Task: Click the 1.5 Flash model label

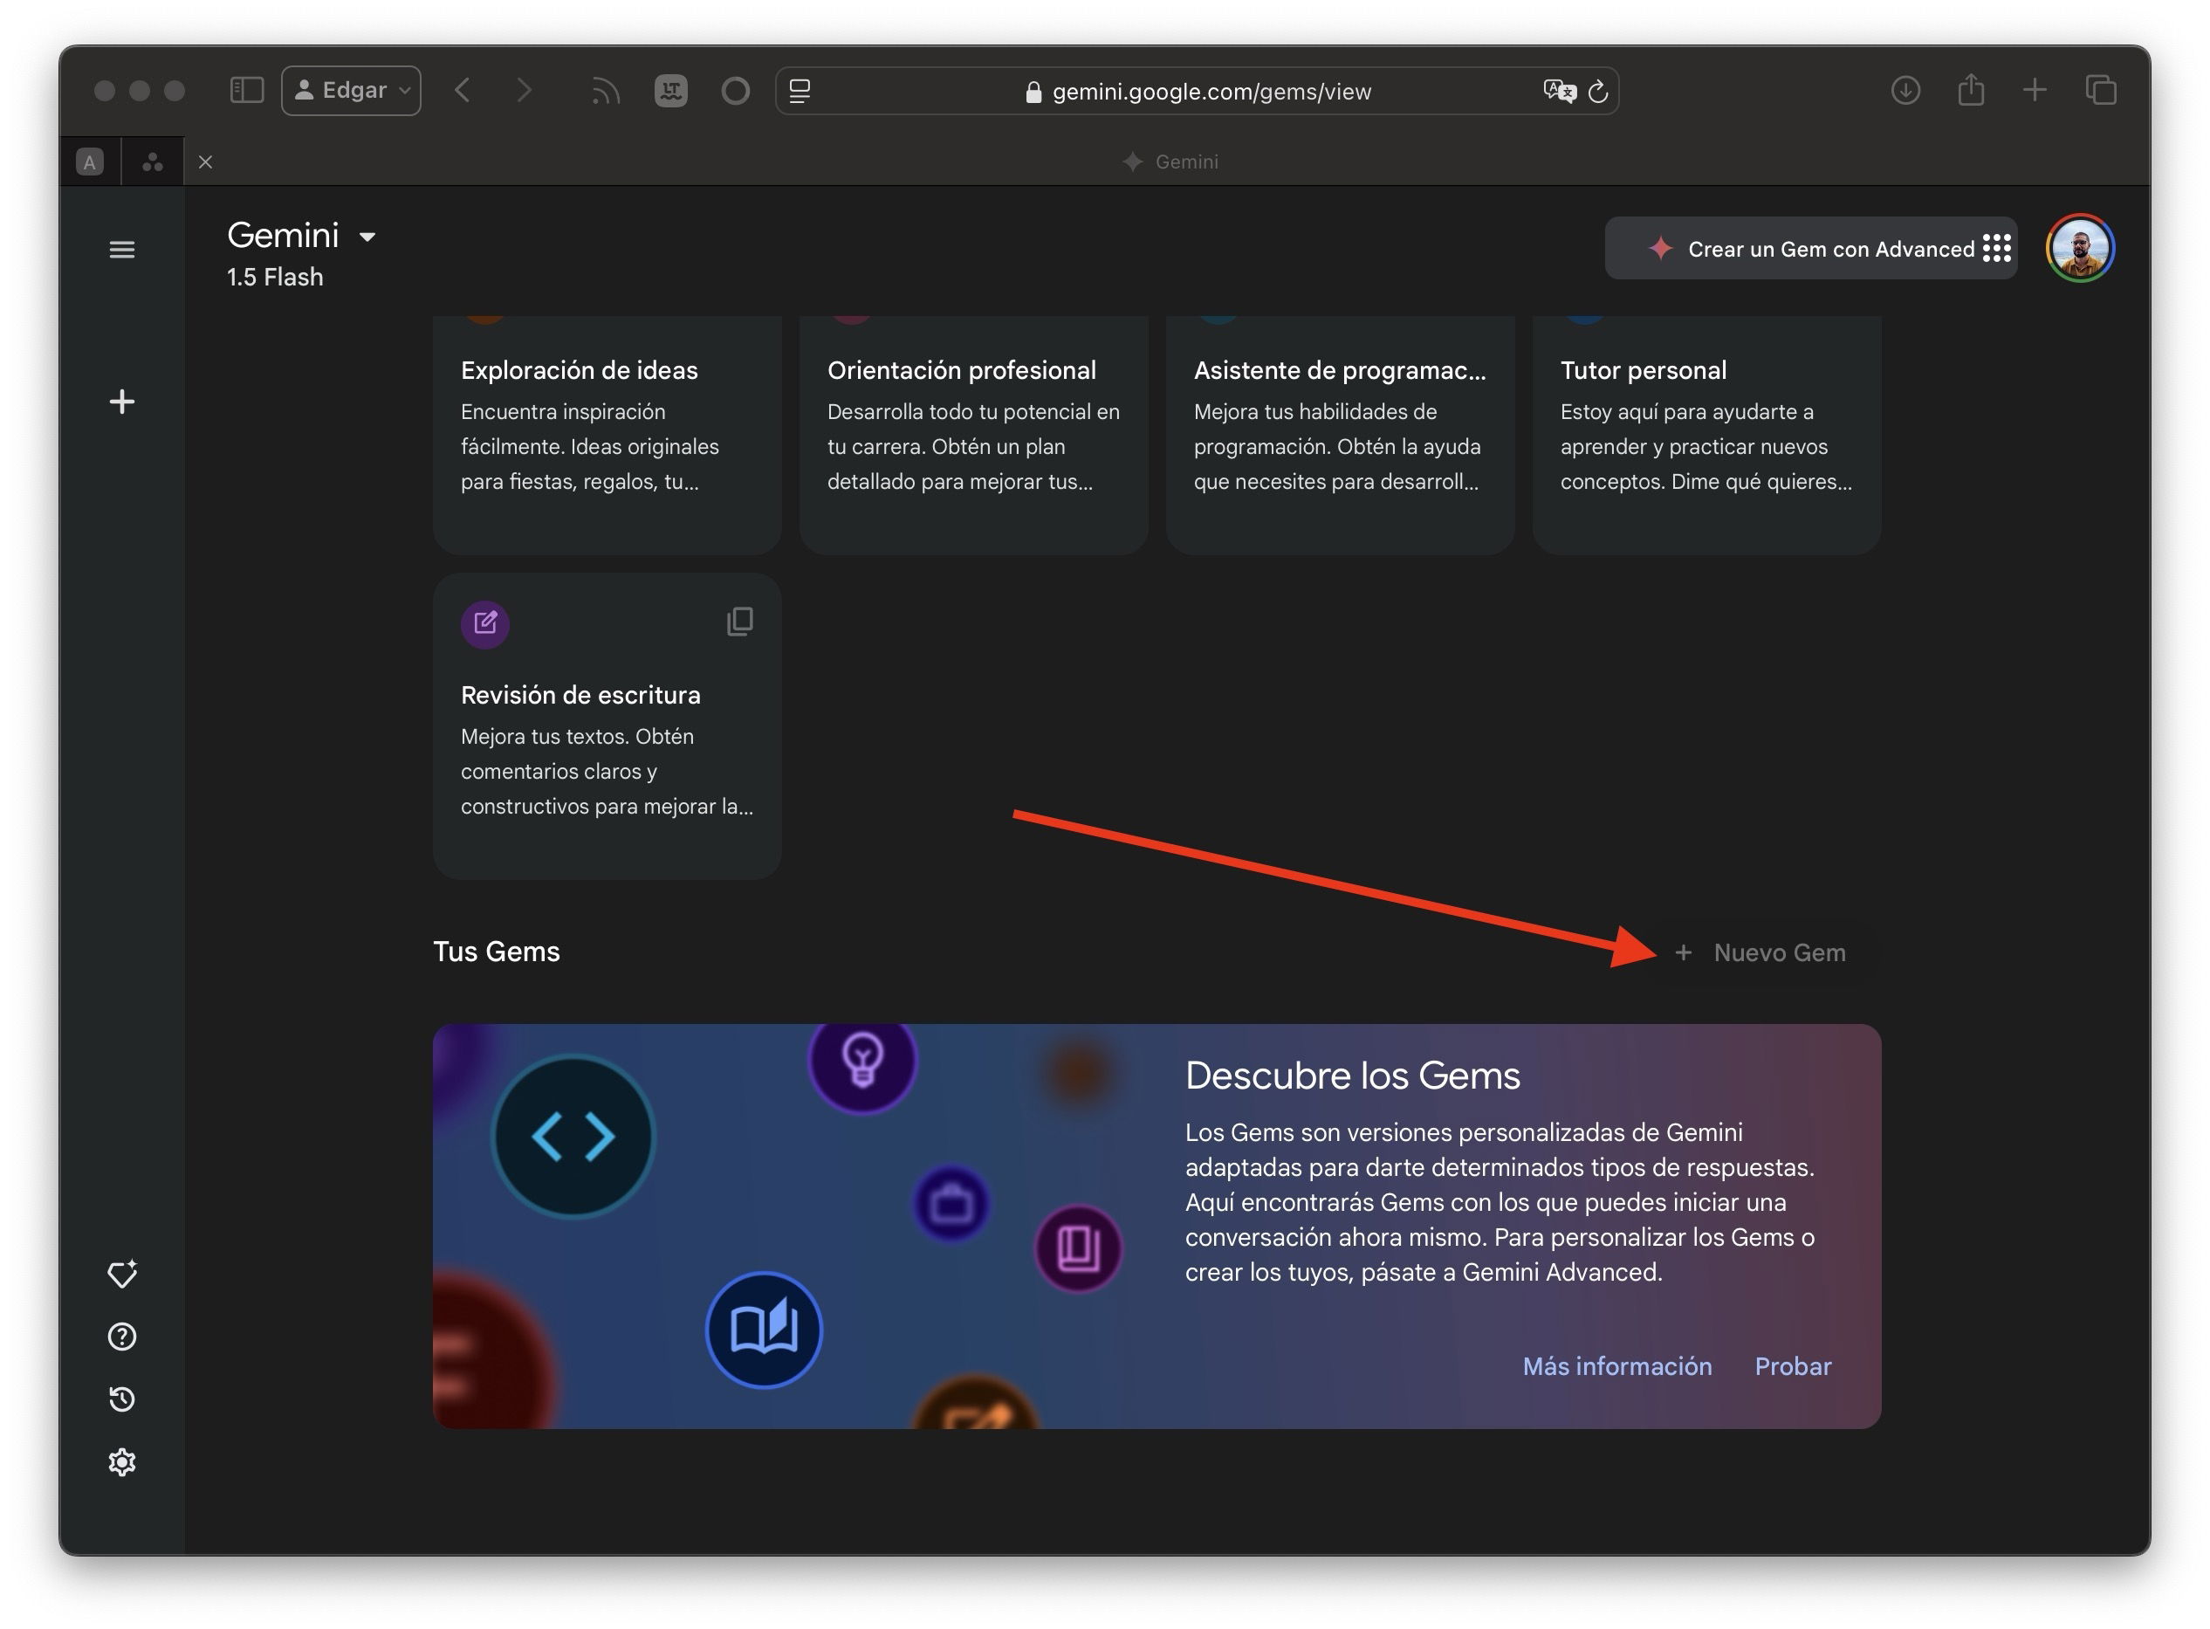Action: point(275,277)
